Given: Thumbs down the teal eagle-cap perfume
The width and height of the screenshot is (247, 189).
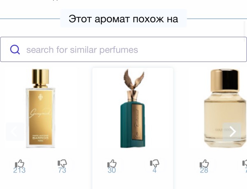Looking at the screenshot, I should point(154,164).
